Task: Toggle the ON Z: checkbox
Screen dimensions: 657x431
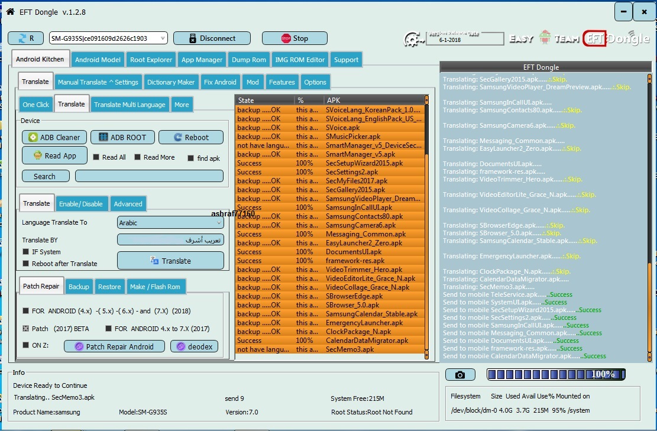Action: [25, 345]
